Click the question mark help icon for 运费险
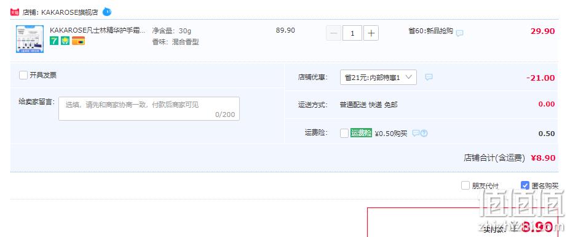The image size is (570, 237). (424, 133)
